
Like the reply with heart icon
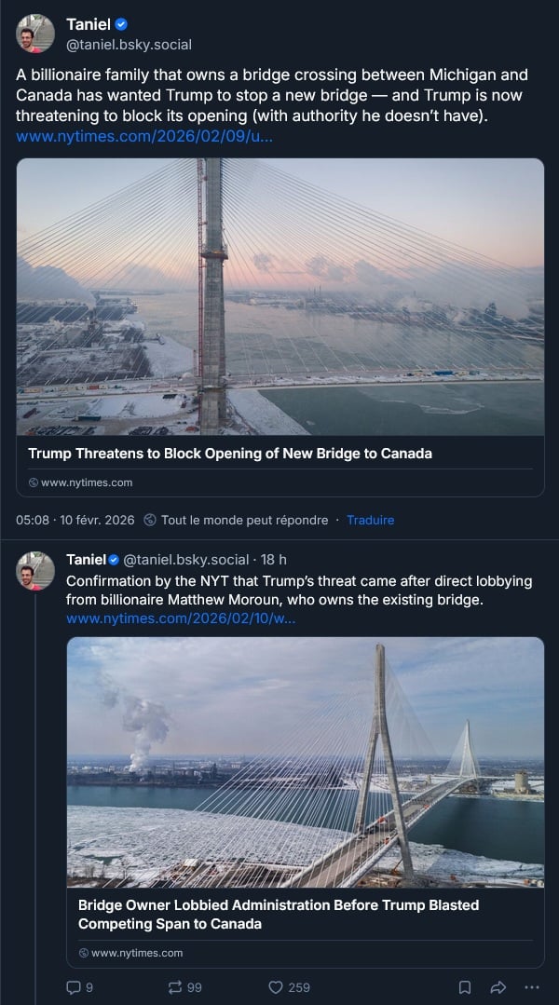click(276, 987)
